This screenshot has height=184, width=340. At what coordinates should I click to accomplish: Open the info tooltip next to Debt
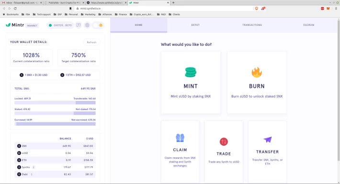(32, 174)
